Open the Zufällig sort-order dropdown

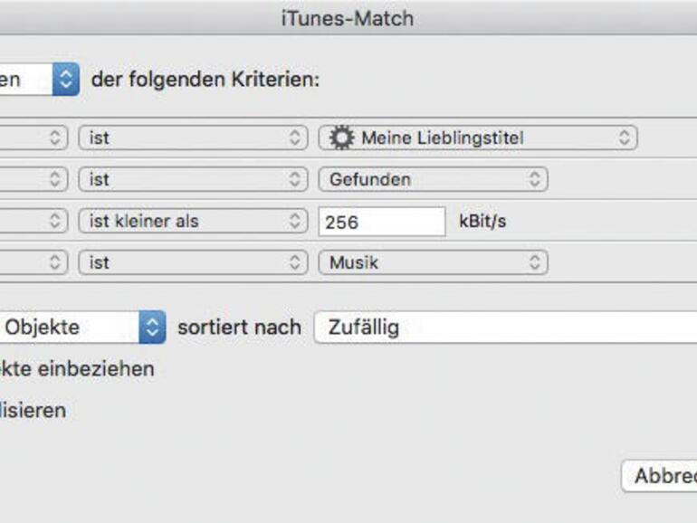pyautogui.click(x=504, y=328)
